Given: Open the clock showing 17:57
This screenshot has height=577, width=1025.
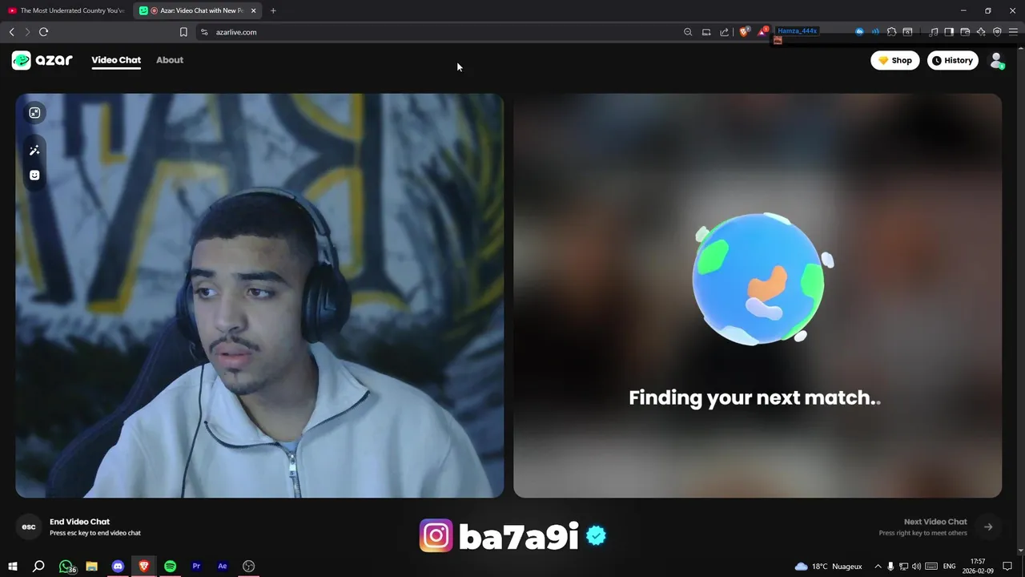Looking at the screenshot, I should [978, 566].
